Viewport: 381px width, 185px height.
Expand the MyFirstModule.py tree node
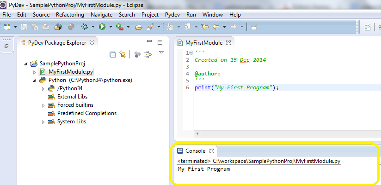(34, 72)
